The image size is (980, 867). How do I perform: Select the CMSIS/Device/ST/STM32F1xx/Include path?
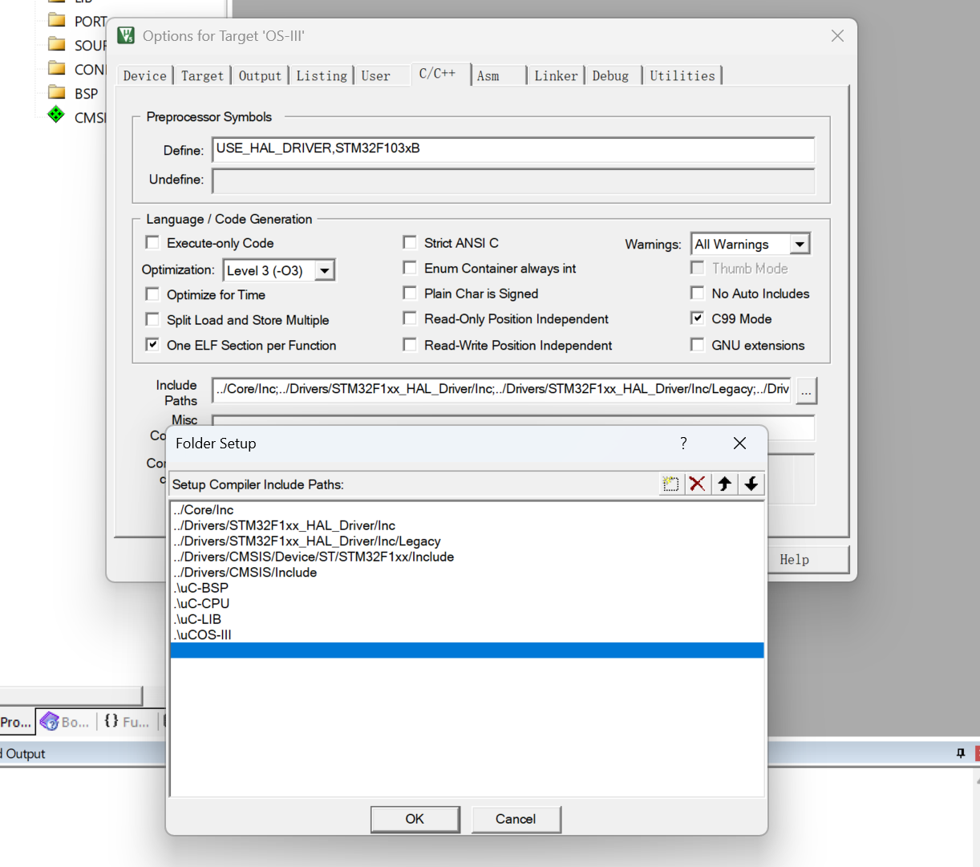coord(467,557)
